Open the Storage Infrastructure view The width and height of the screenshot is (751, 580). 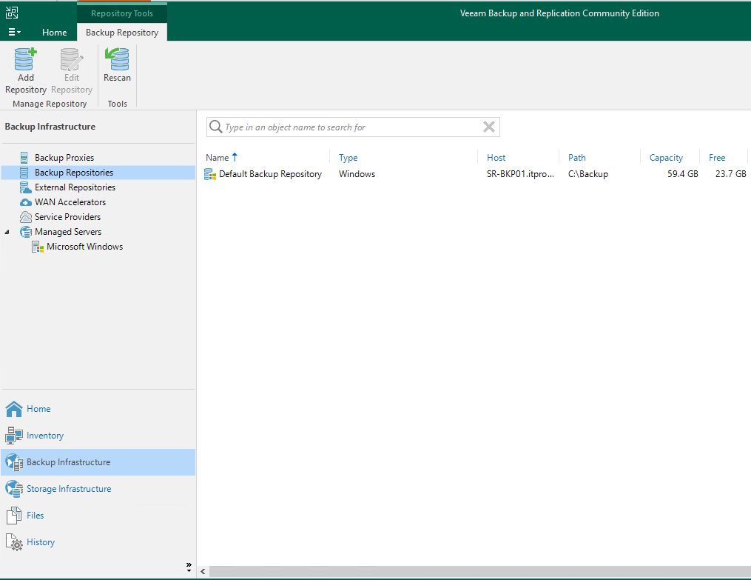click(x=69, y=489)
